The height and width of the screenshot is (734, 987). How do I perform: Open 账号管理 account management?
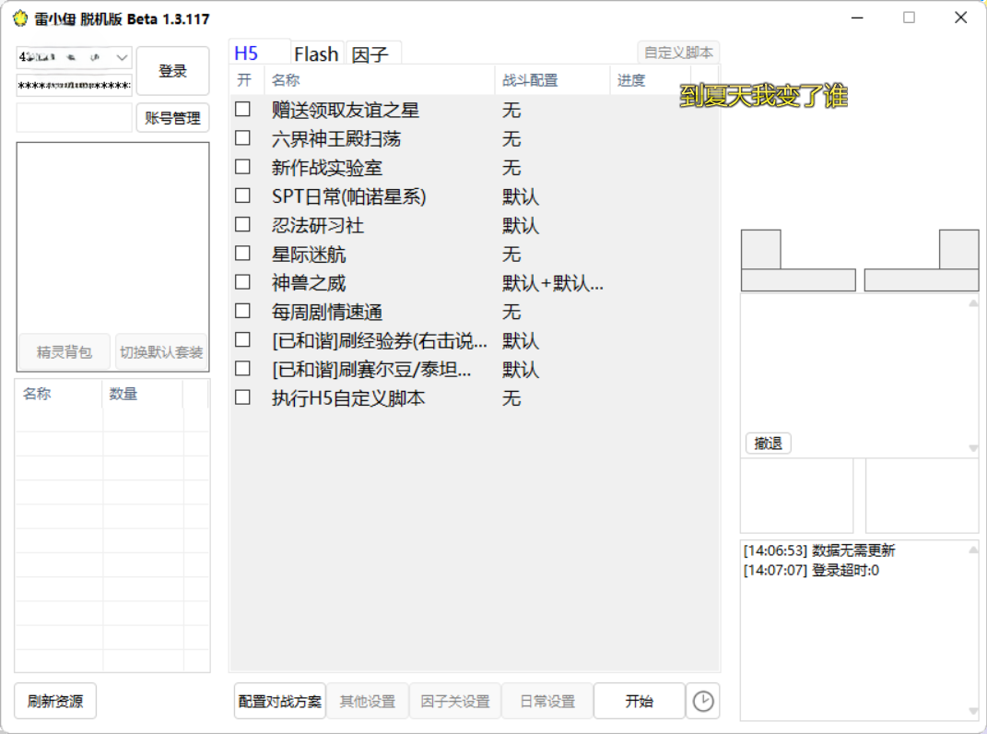click(172, 118)
